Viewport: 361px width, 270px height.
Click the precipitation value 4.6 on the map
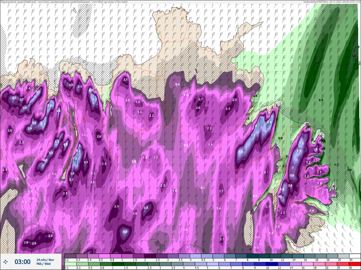pyautogui.click(x=58, y=111)
